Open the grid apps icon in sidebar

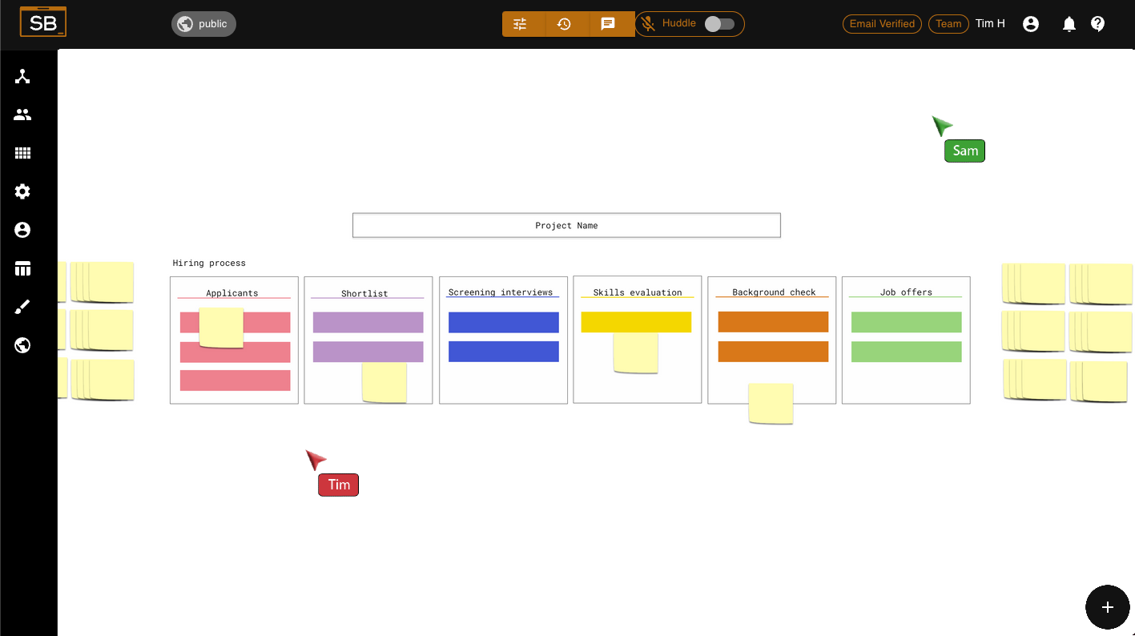coord(22,153)
